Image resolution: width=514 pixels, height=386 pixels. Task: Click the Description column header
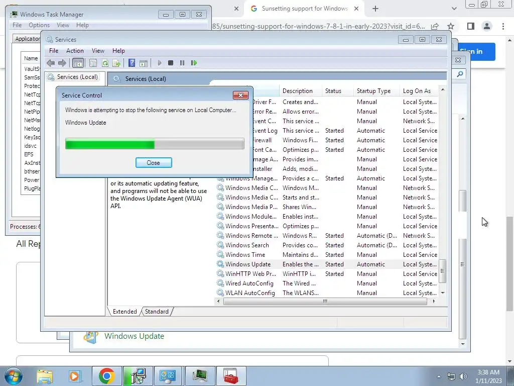301,91
